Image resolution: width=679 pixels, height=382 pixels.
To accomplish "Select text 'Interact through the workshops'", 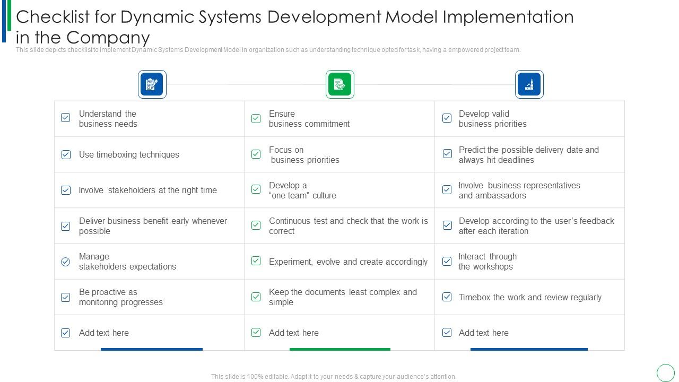I will click(x=488, y=262).
